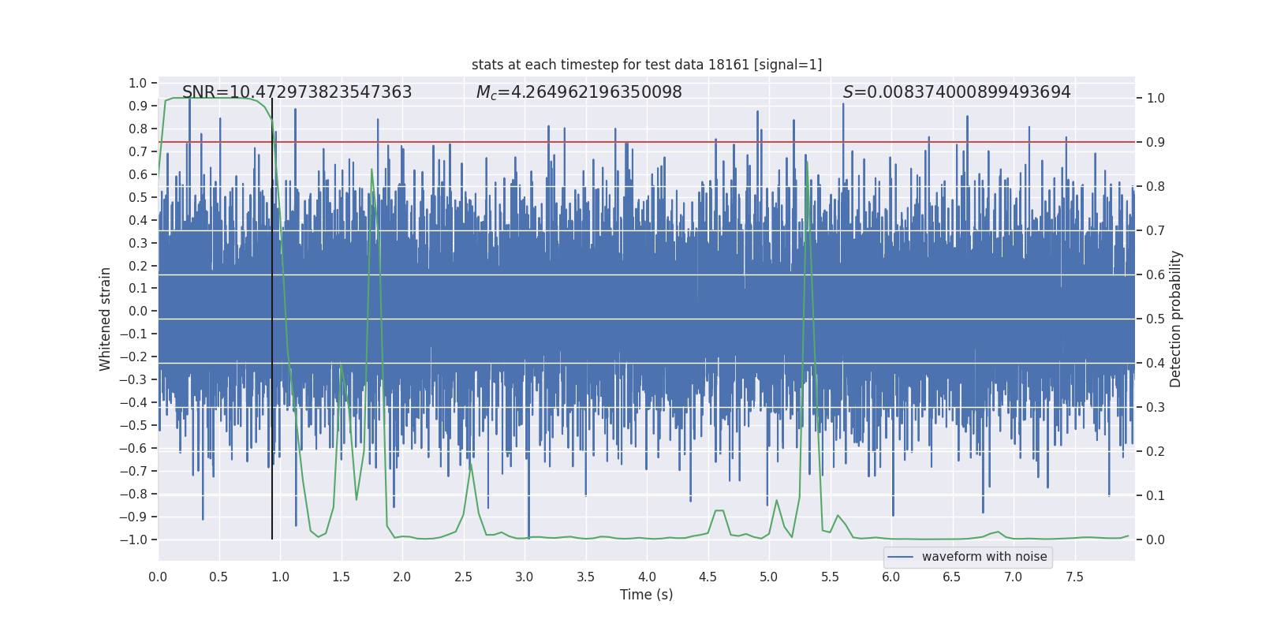Click the red horizontal threshold line
Screen dimensions: 1262x631
coord(647,142)
